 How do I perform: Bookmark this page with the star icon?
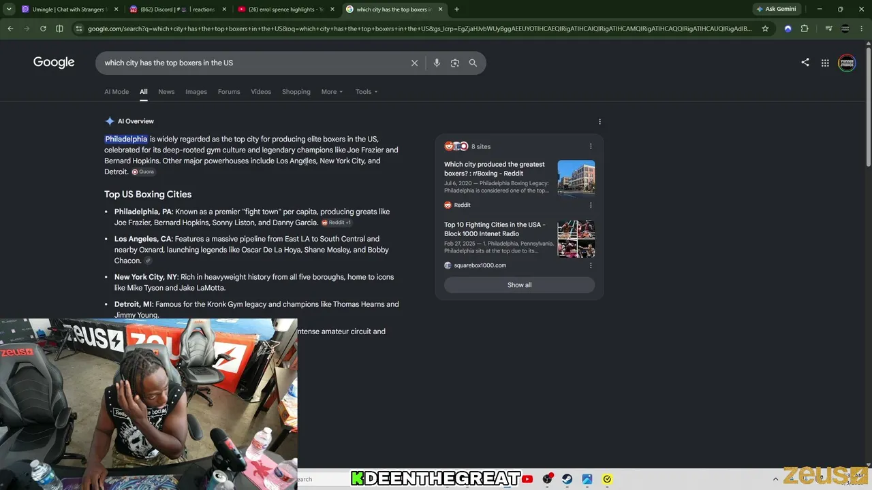(x=765, y=29)
